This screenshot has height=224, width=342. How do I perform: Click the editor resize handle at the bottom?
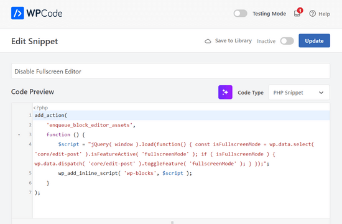point(172,222)
